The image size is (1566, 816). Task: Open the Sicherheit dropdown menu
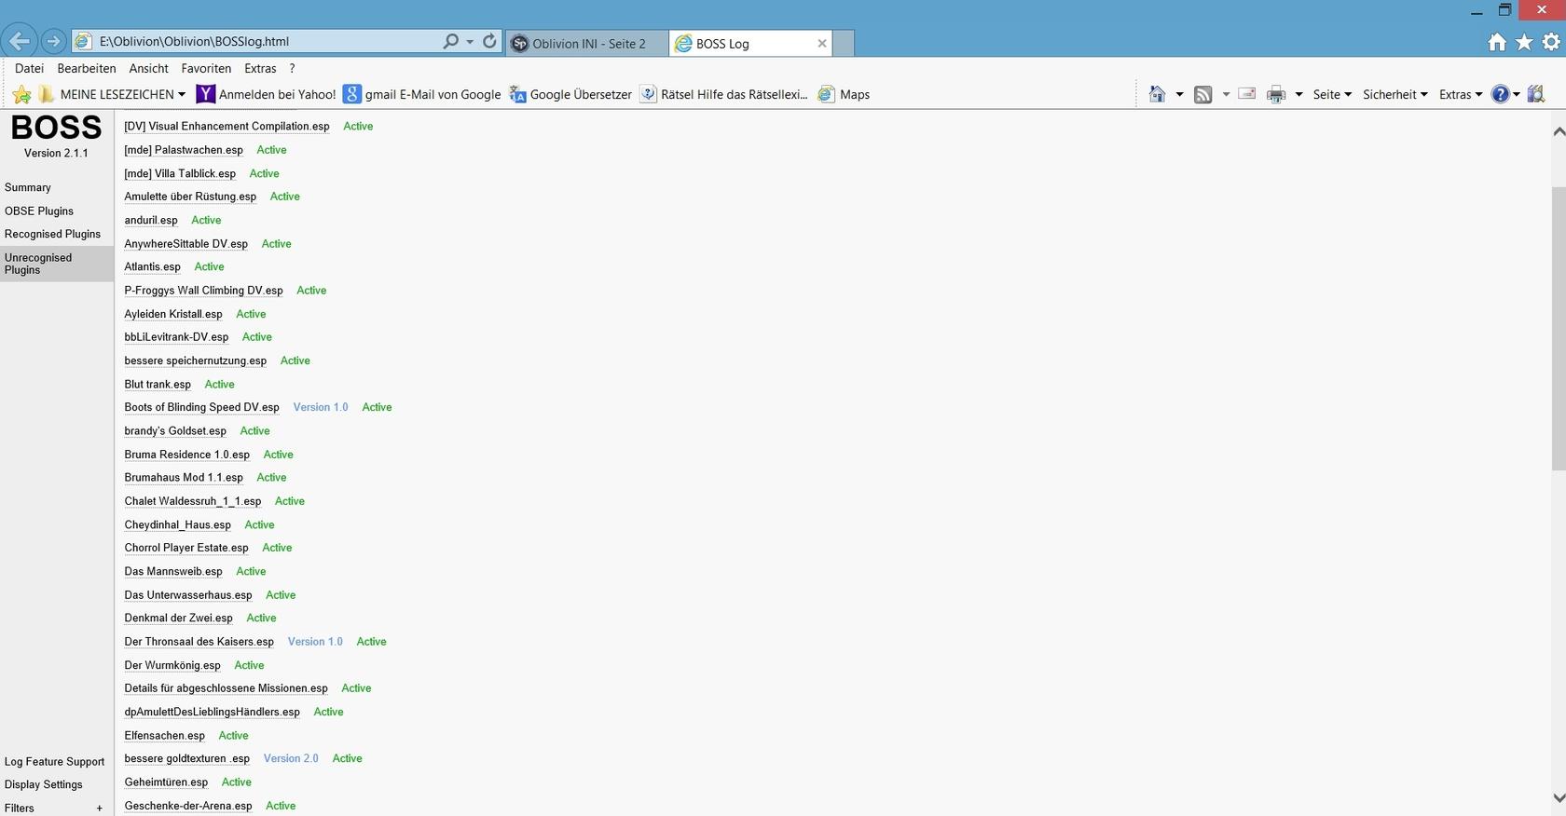1394,94
